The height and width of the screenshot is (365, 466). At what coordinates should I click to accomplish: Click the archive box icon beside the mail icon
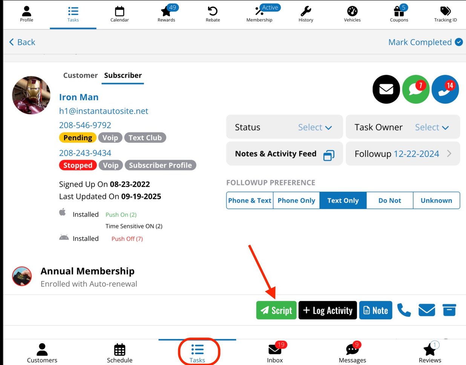tap(449, 310)
